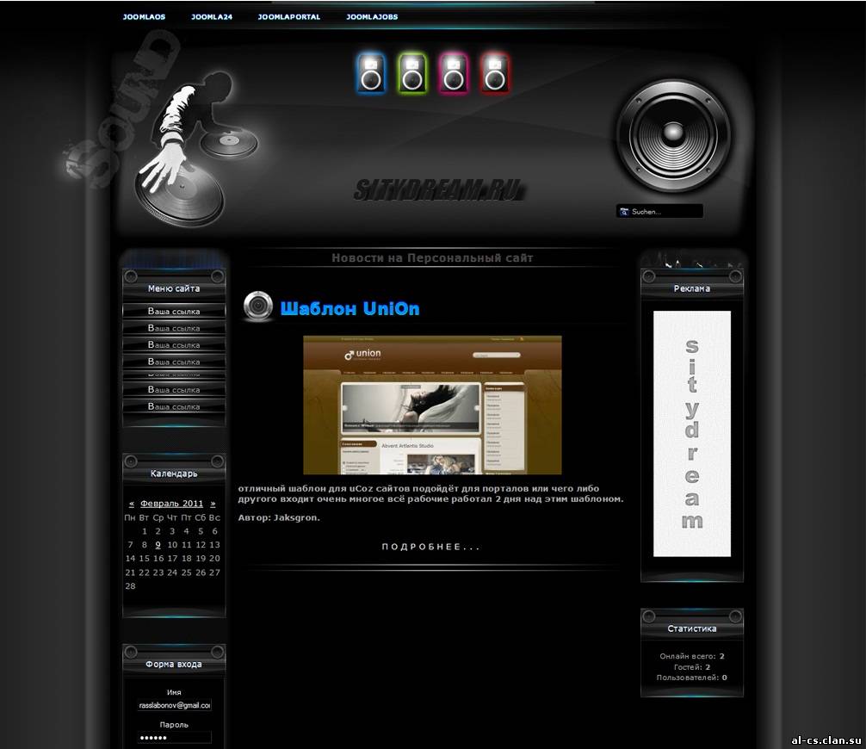Open the Февраль 2011 month link

(172, 504)
